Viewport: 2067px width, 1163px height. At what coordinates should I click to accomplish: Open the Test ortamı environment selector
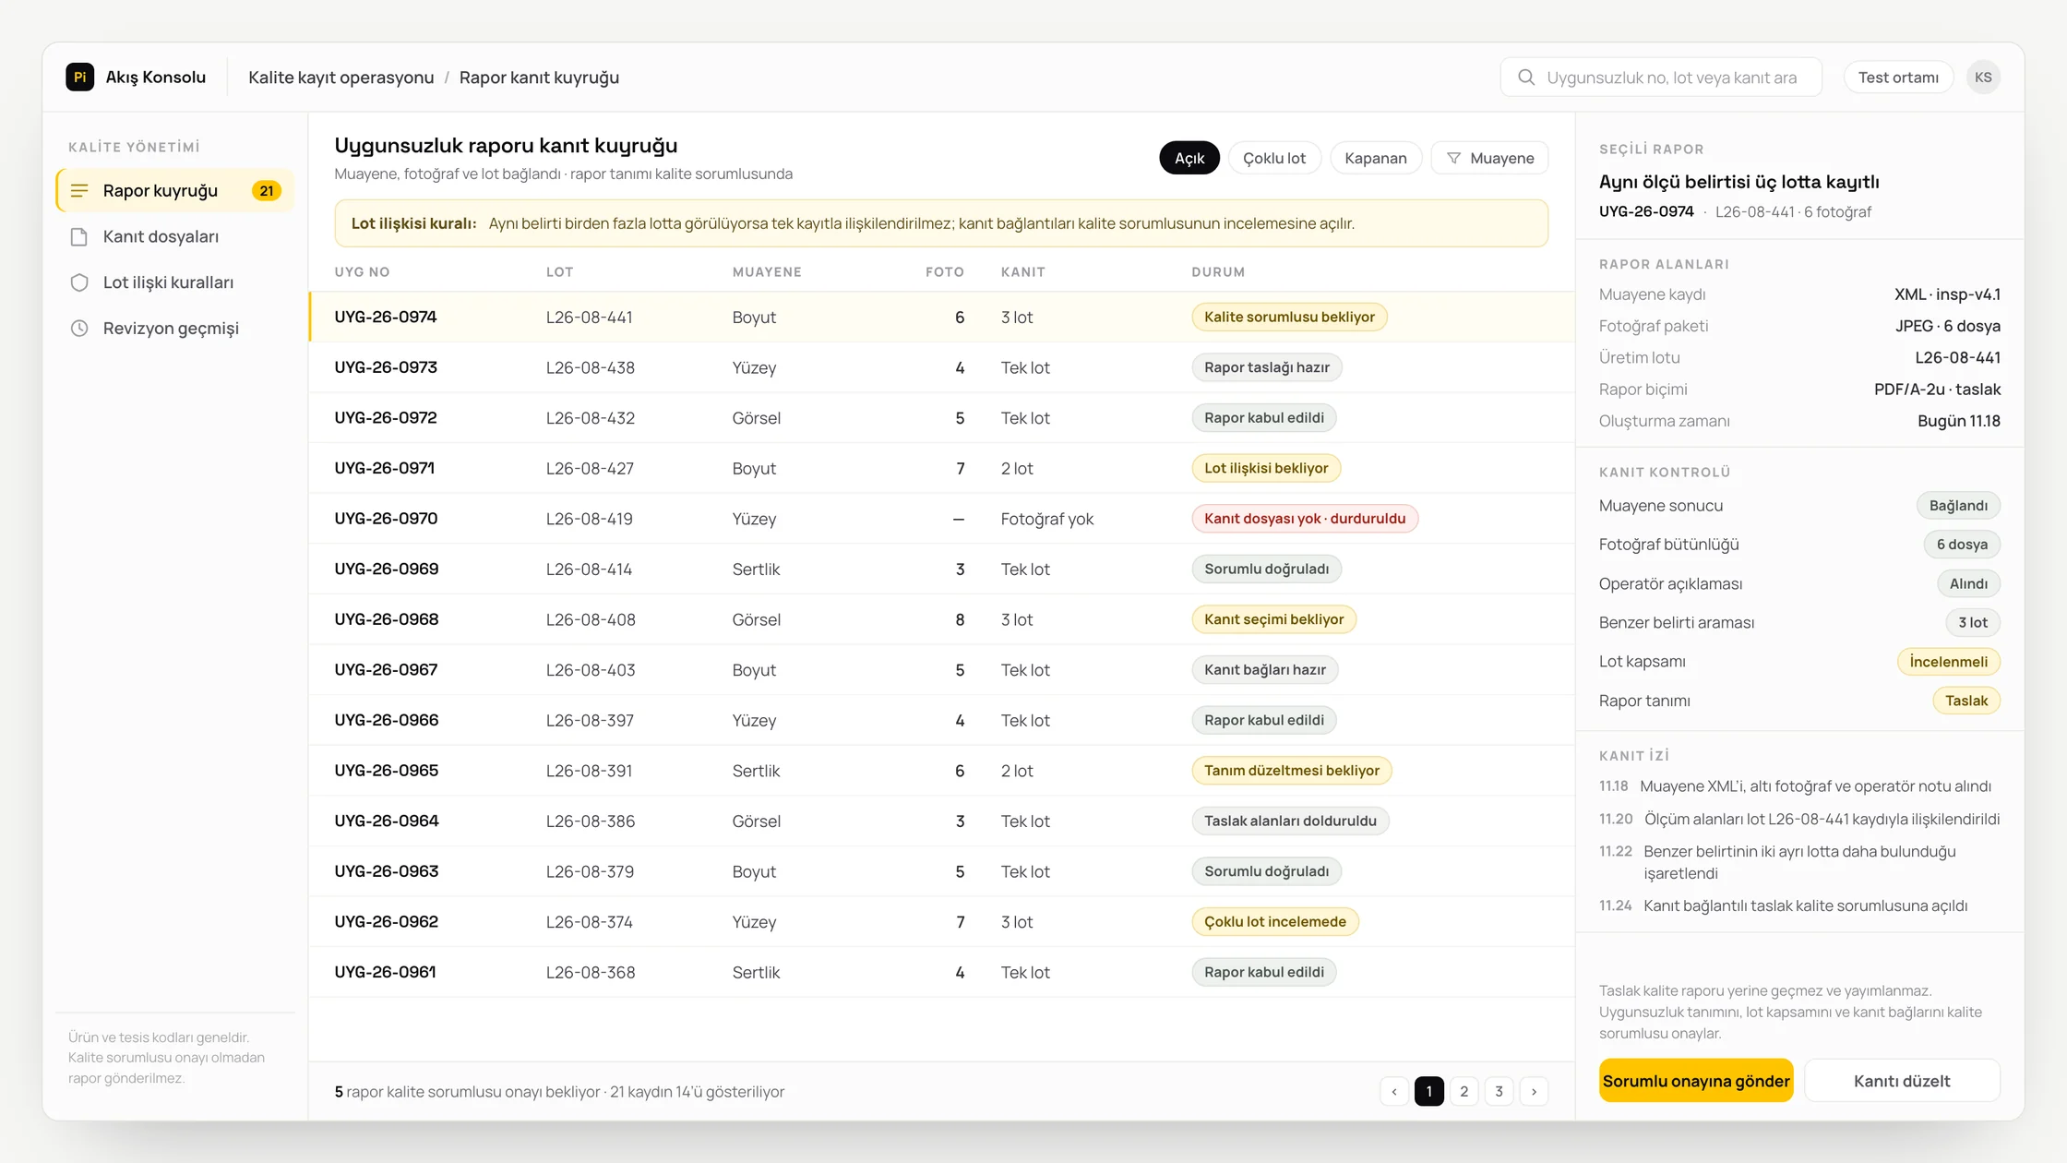pos(1898,77)
